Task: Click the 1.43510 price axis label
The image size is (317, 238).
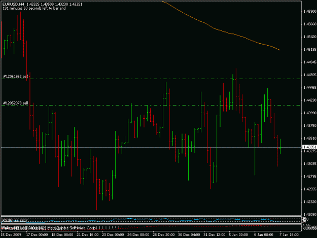Action: click(x=310, y=139)
